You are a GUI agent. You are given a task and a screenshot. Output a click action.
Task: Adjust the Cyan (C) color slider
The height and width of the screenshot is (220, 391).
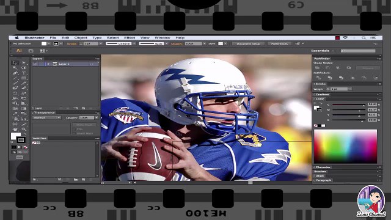pyautogui.click(x=349, y=105)
